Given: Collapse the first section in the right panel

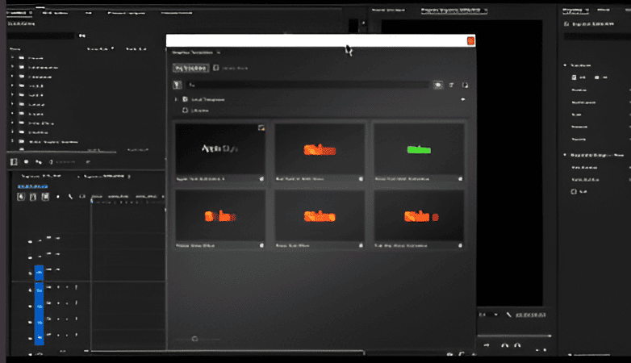Looking at the screenshot, I should point(564,65).
